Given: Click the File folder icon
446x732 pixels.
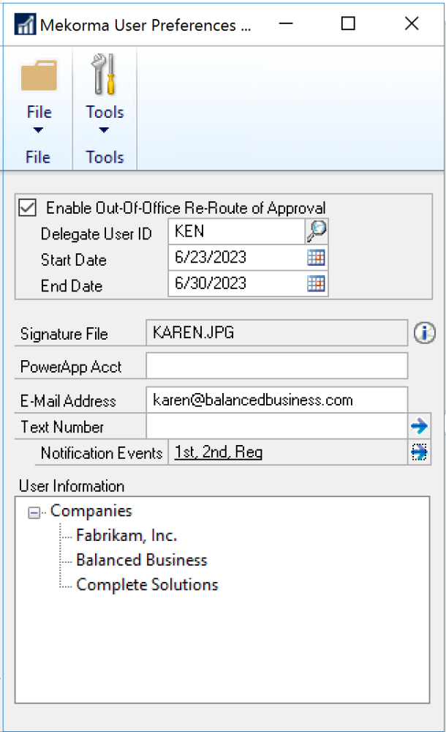Looking at the screenshot, I should 39,76.
